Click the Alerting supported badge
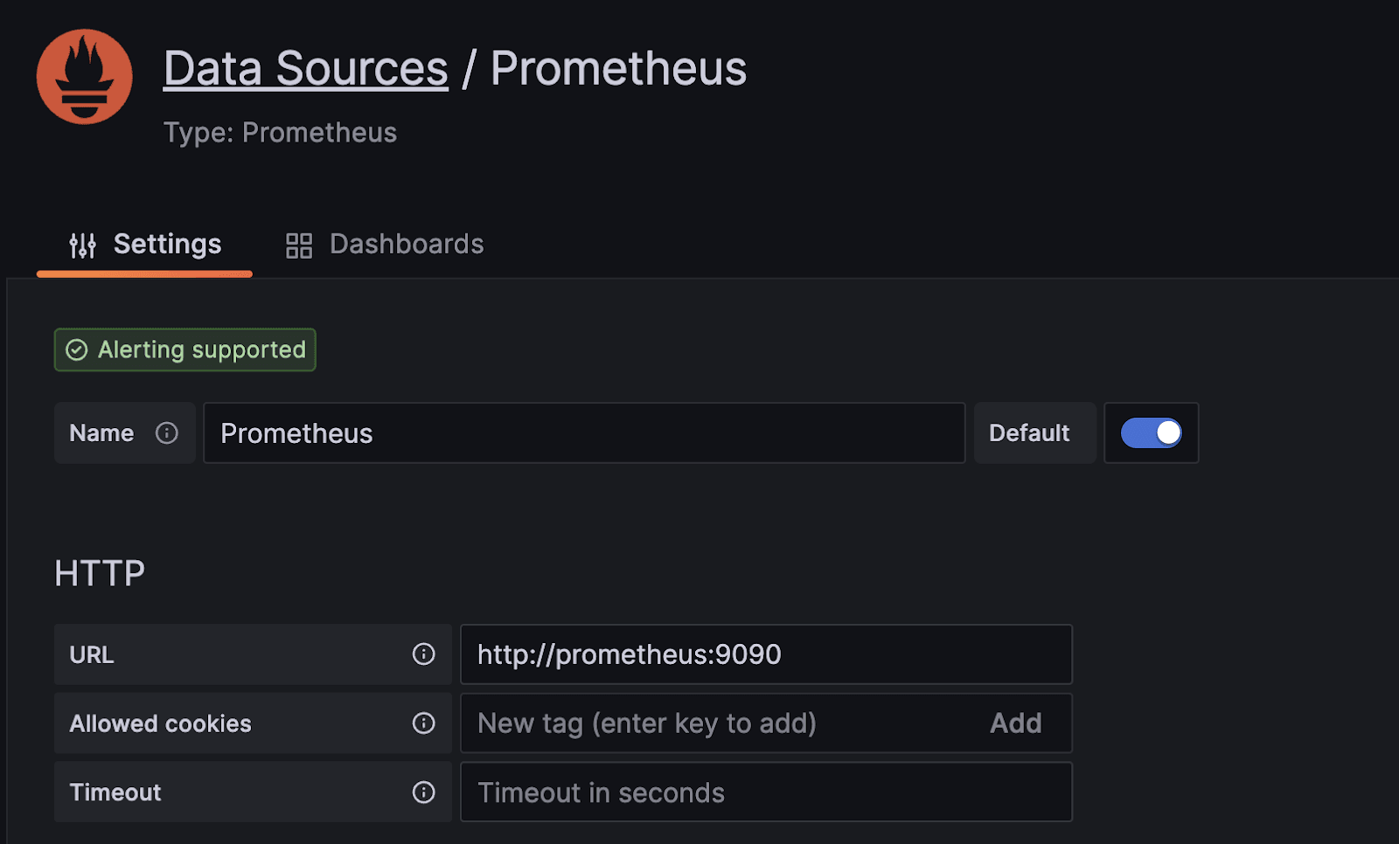 point(184,349)
